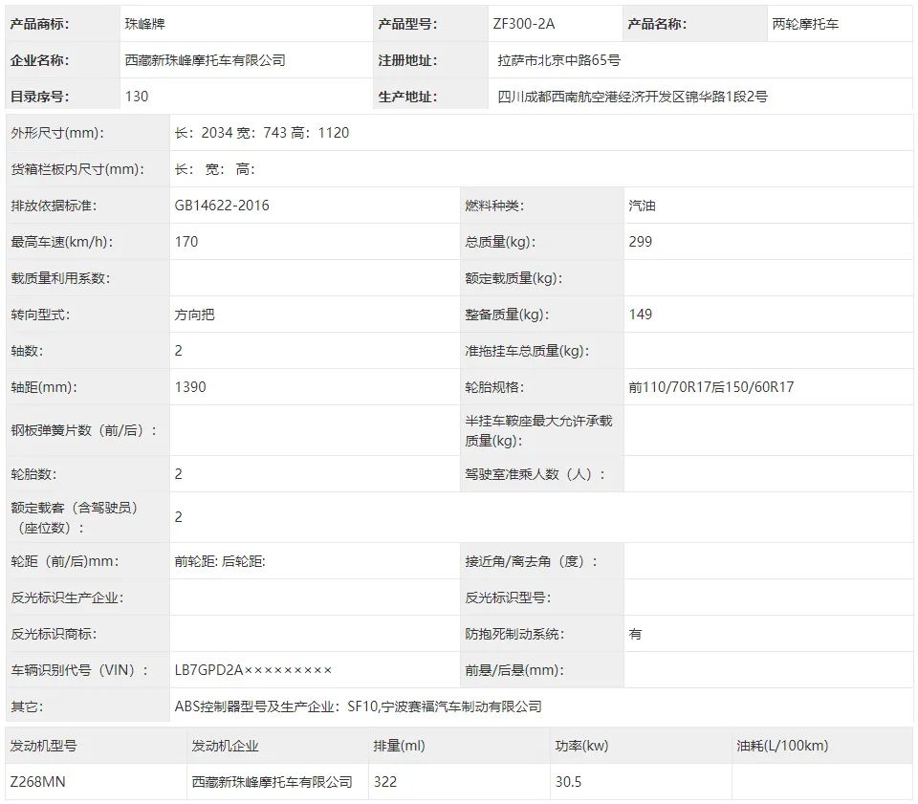Select registered address 拉萨市北京中路65号
Viewport: 918px width, 804px height.
(559, 60)
